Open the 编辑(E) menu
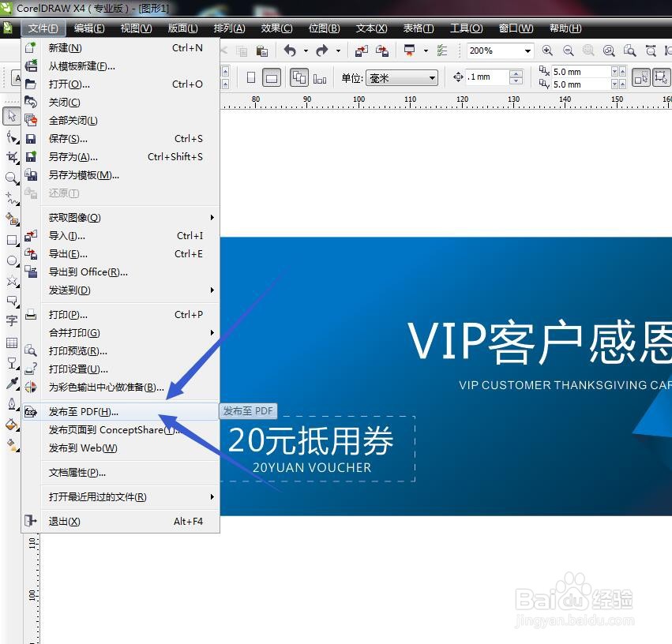The width and height of the screenshot is (672, 644). tap(89, 28)
